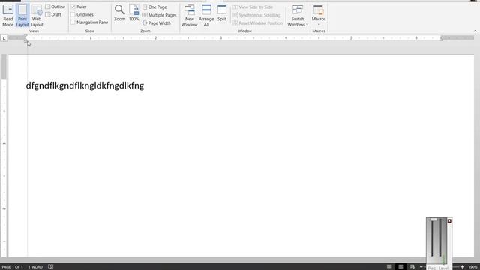Click the text dfgndflkgndflkngldkfngdlkfng
The width and height of the screenshot is (480, 270).
tap(85, 85)
